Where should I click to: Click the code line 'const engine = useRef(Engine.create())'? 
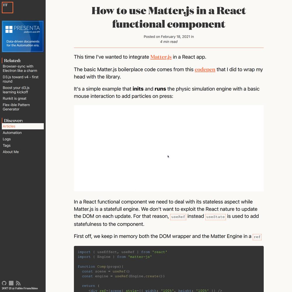[123, 276]
